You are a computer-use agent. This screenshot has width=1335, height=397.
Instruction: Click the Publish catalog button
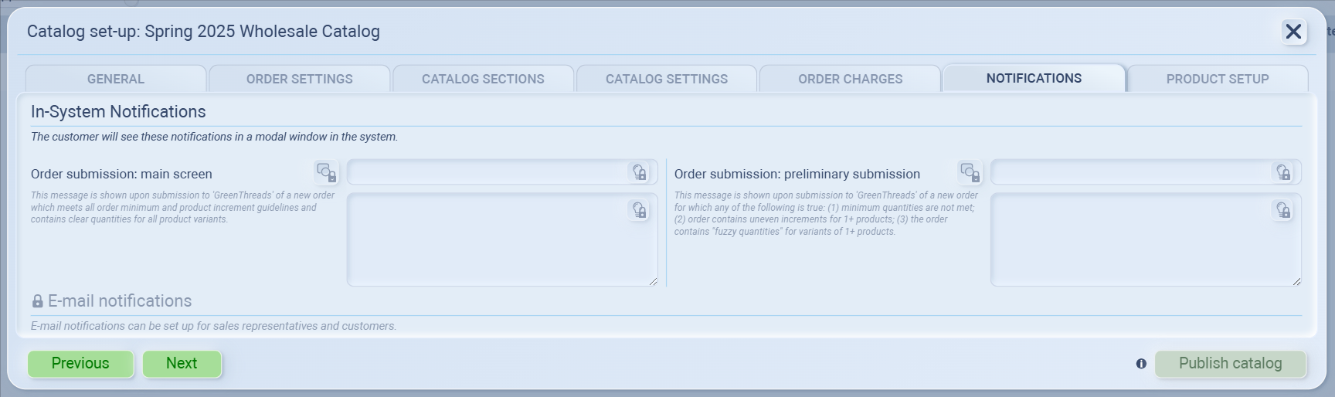point(1230,364)
